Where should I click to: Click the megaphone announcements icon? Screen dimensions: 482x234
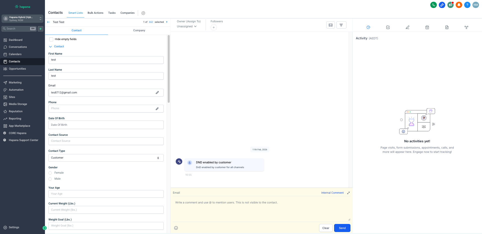[450, 5]
